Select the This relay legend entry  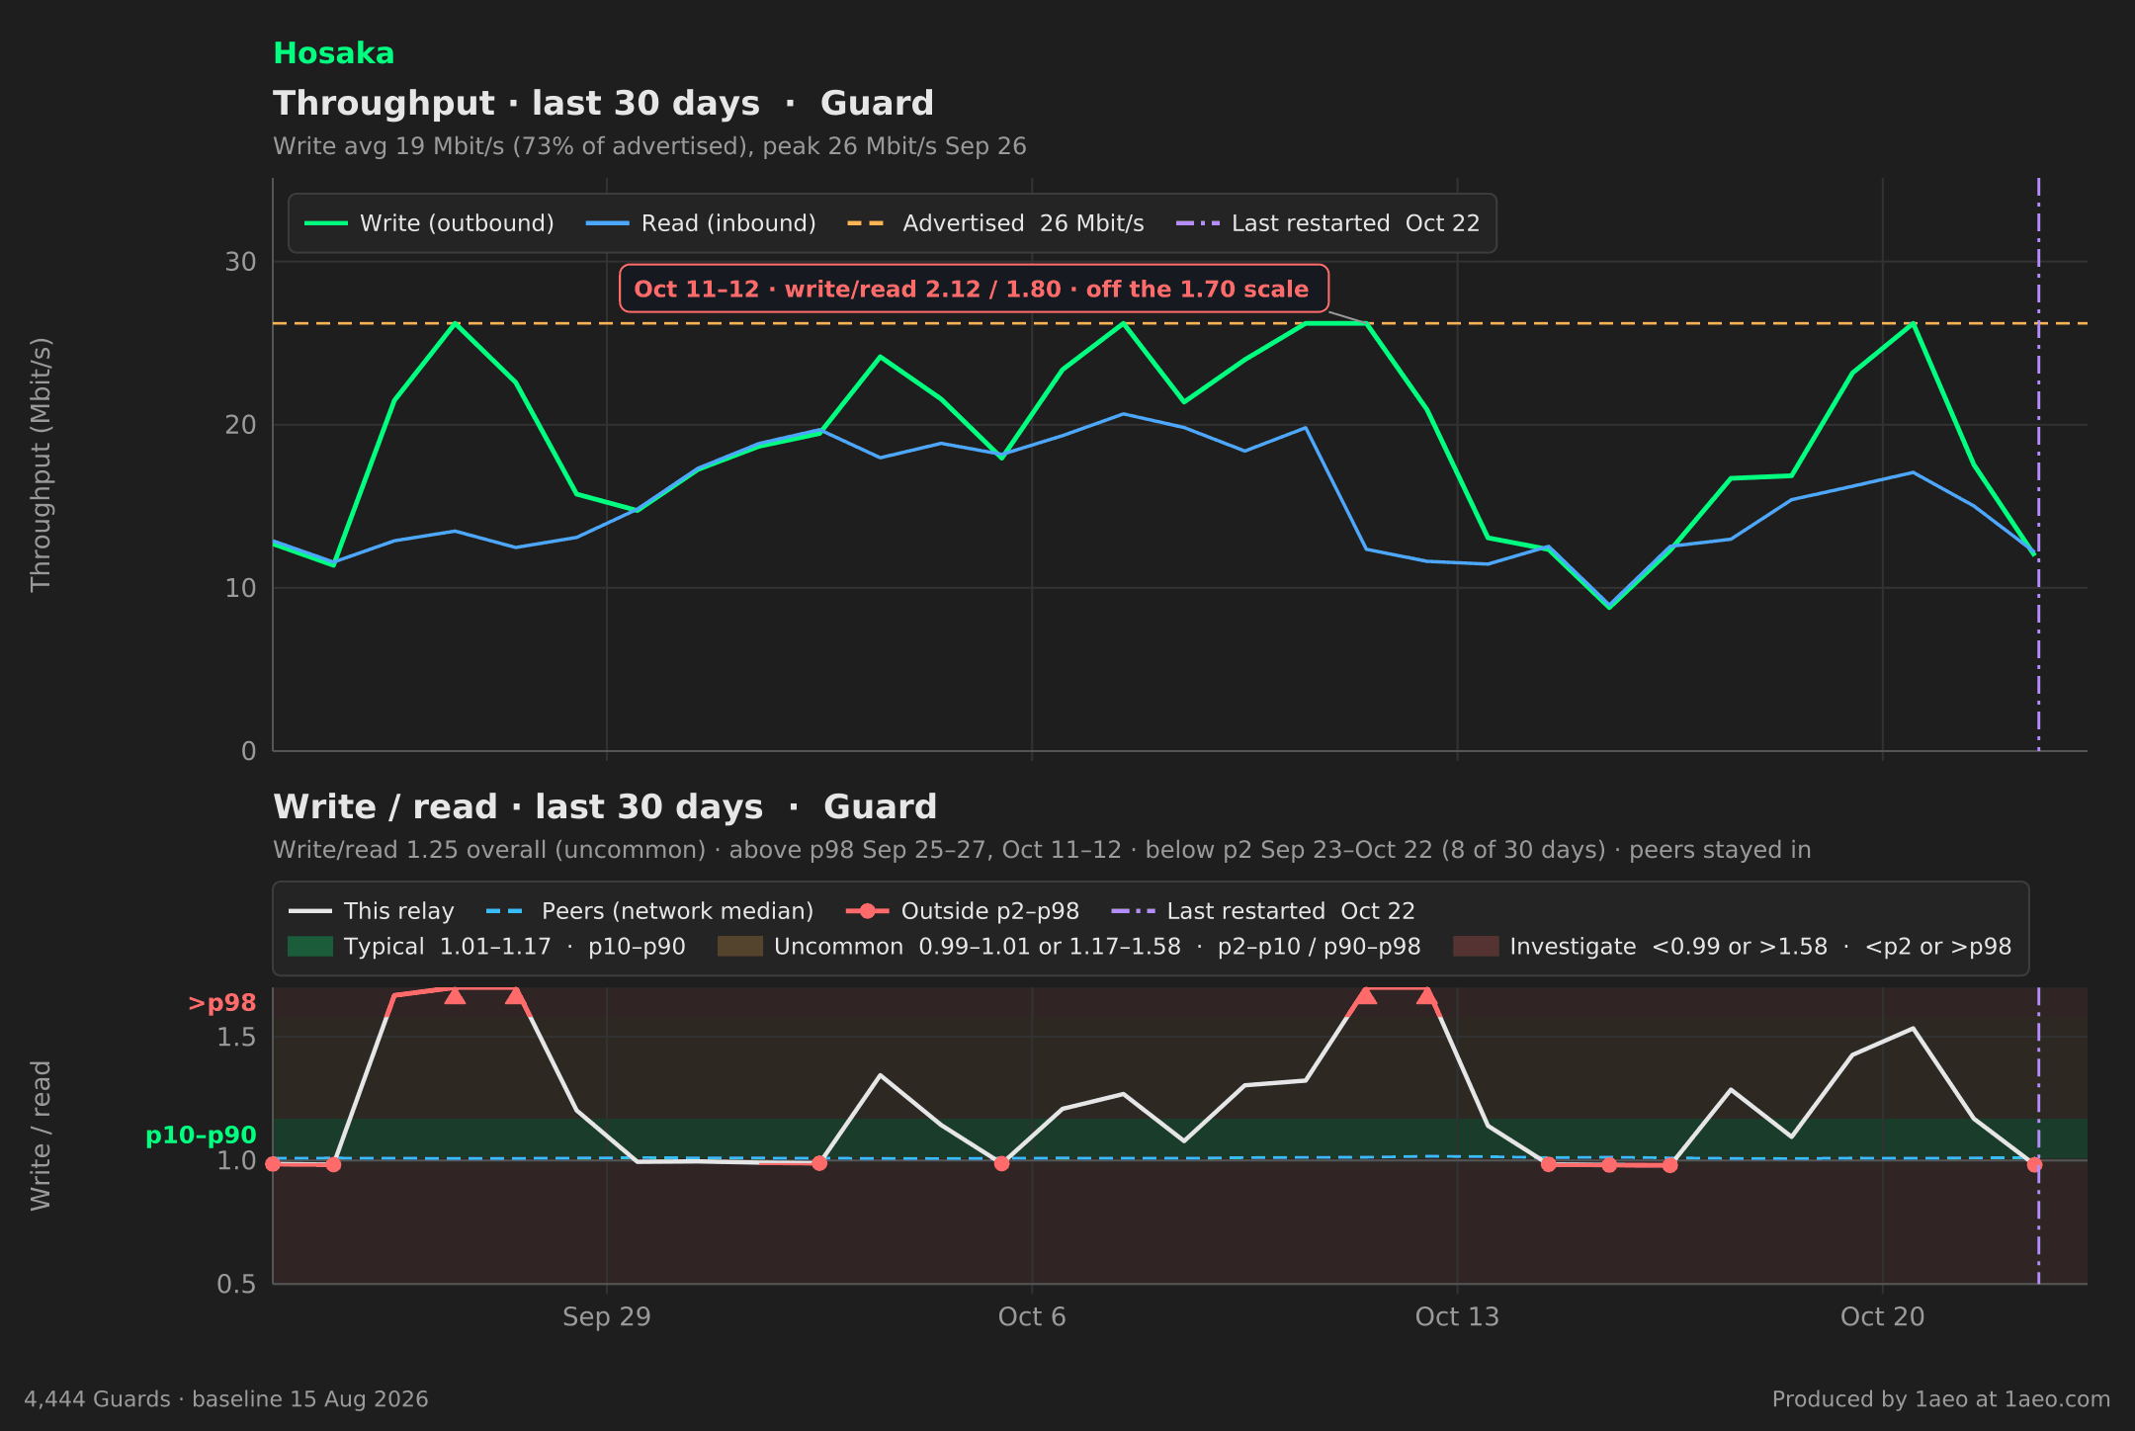(x=372, y=911)
